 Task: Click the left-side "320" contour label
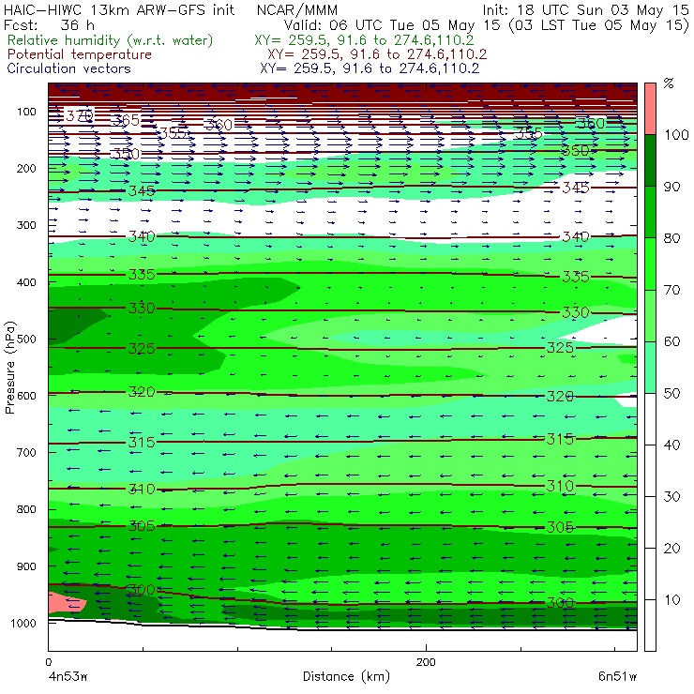coord(142,392)
